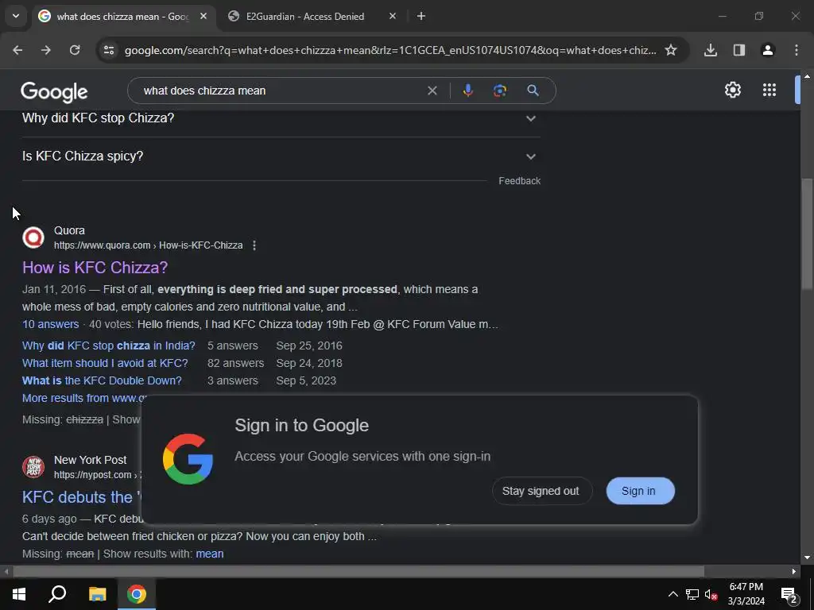Close the E2Guardian Access Denied tab
Viewport: 814px width, 610px height.
[x=393, y=16]
